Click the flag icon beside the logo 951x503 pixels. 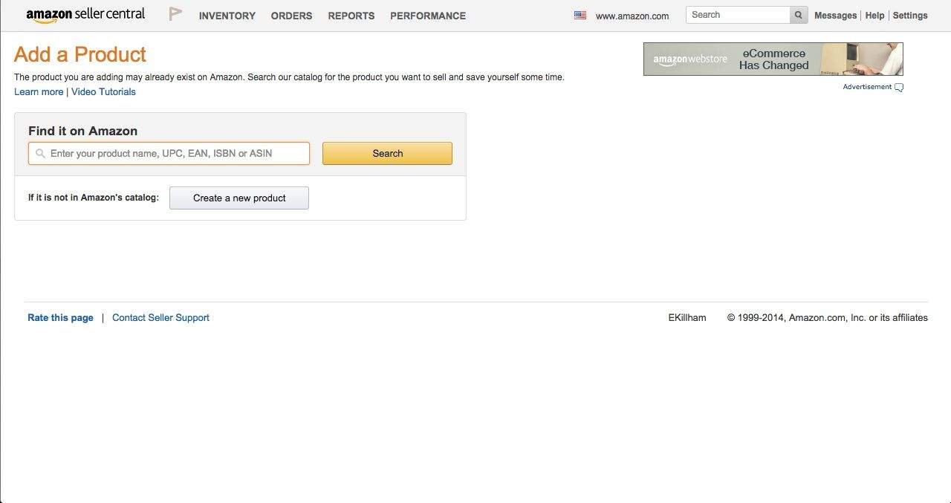point(175,14)
